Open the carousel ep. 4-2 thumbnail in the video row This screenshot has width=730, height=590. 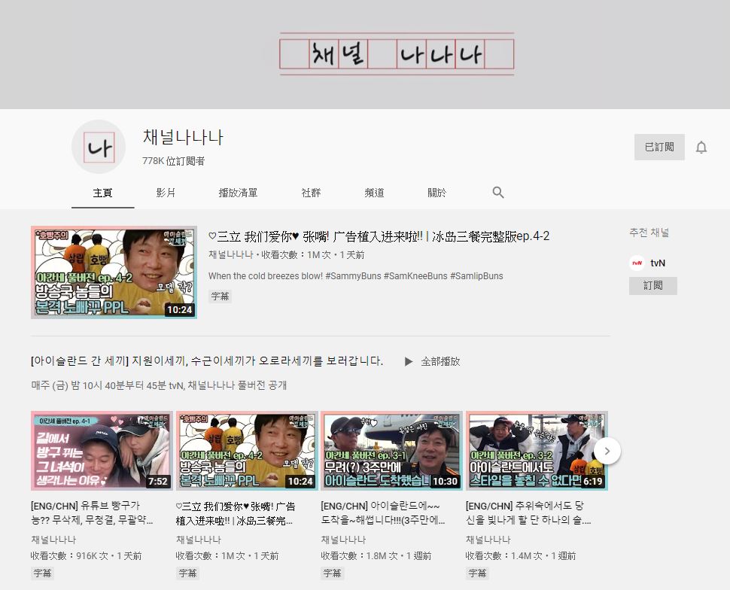(x=247, y=450)
